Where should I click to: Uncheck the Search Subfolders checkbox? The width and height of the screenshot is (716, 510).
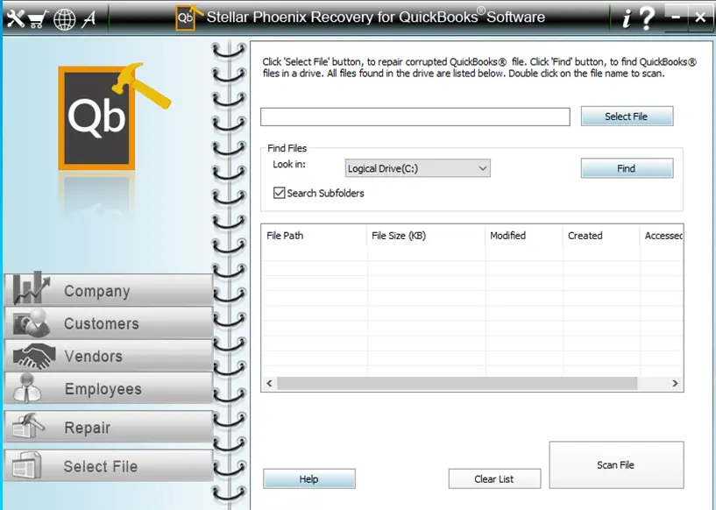[x=279, y=193]
